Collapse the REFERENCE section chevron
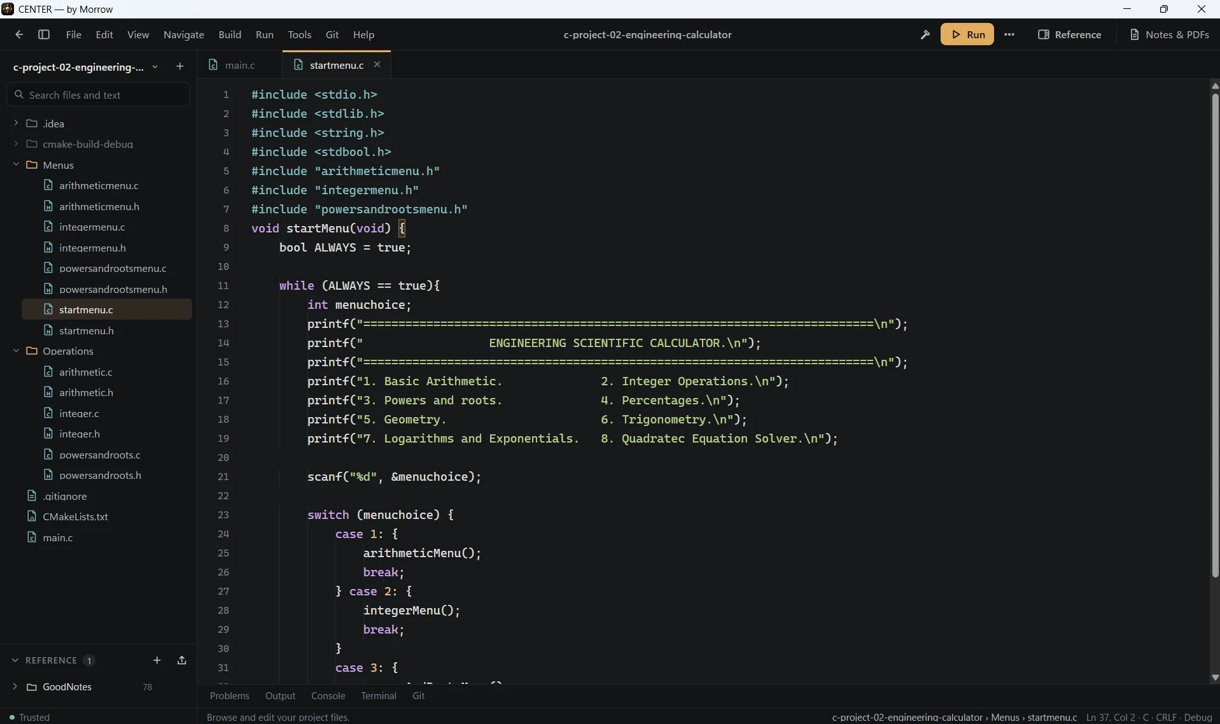 15,660
